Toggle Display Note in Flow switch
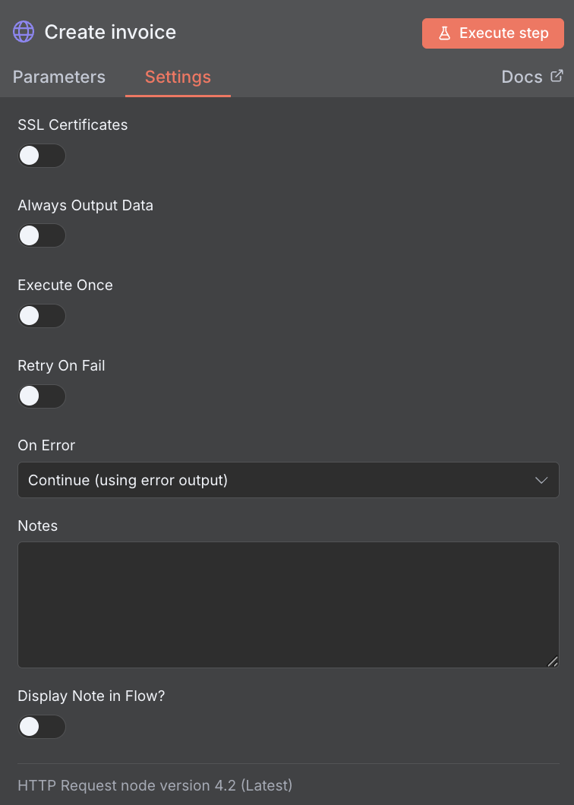This screenshot has width=574, height=805. 42,727
